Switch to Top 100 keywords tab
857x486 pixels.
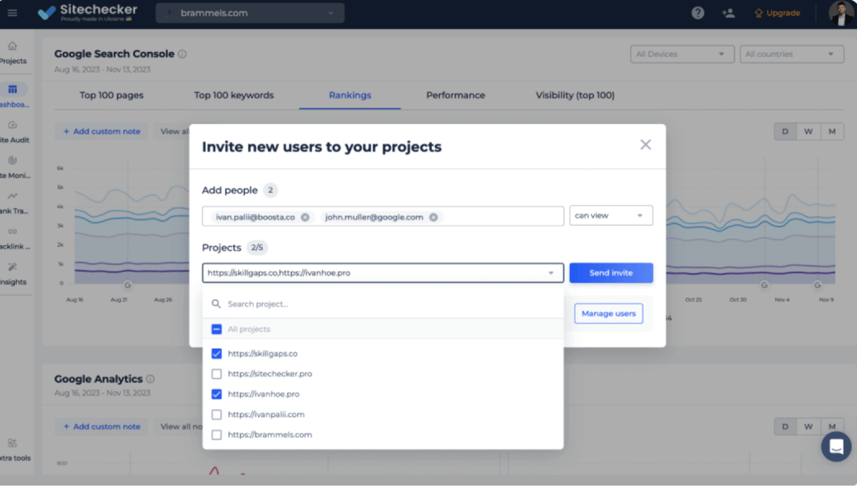234,95
